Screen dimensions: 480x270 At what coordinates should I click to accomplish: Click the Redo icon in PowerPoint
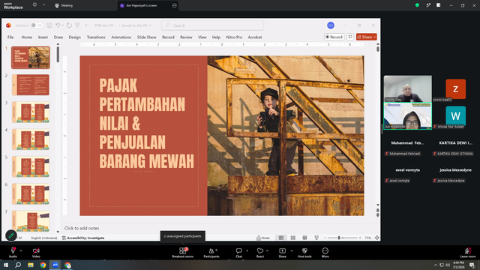click(x=69, y=25)
